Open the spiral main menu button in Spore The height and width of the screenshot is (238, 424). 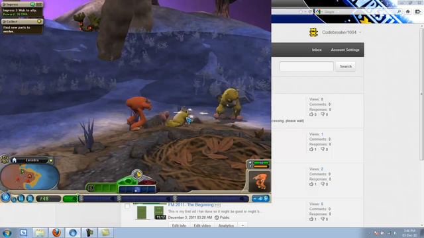click(5, 197)
